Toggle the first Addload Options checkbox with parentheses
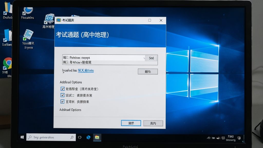Image resolution: width=263 pixels, height=148 pixels. point(63,89)
